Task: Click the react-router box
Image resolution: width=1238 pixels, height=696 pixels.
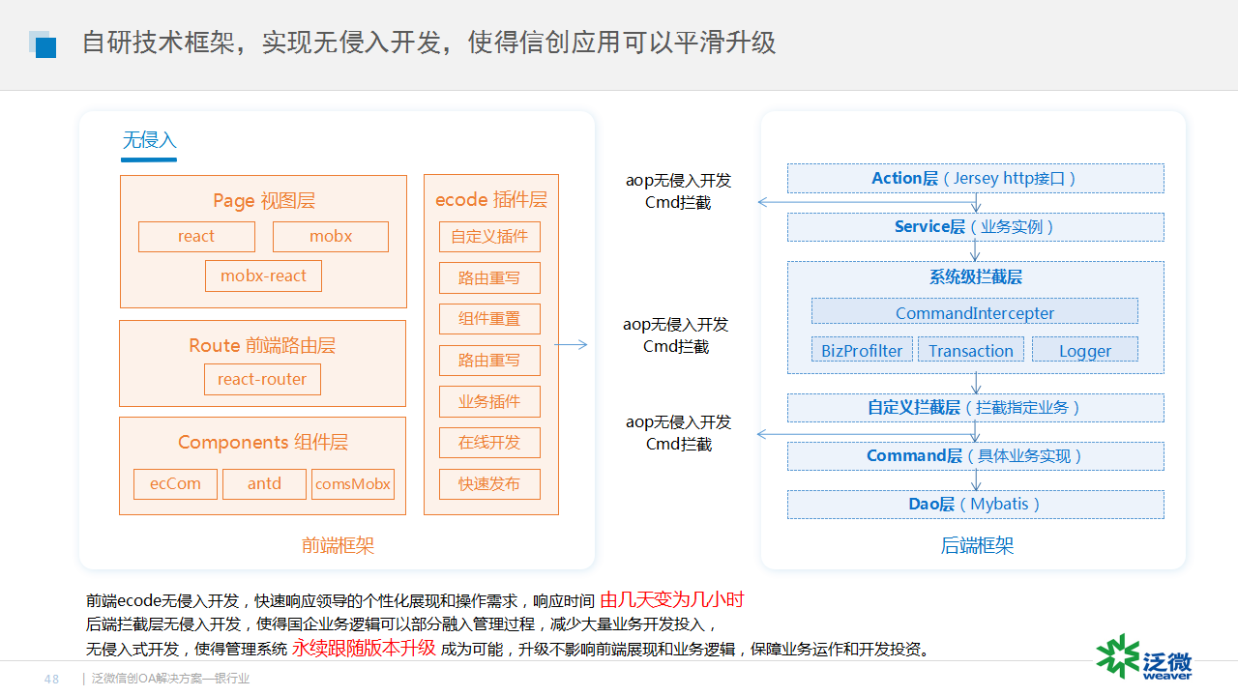Action: 262,380
